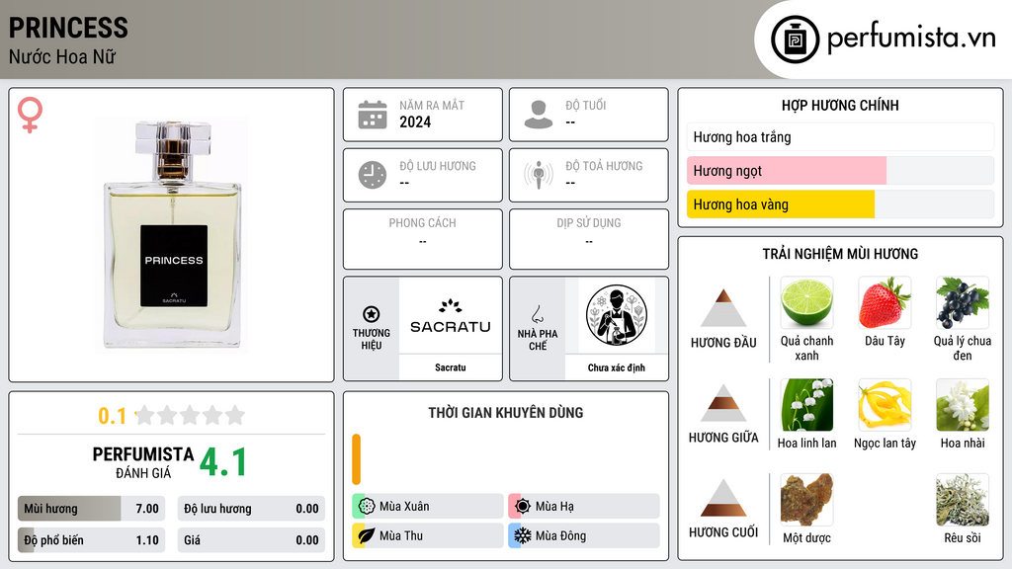The width and height of the screenshot is (1012, 569).
Task: Click the pink female gender symbol
Action: [30, 115]
